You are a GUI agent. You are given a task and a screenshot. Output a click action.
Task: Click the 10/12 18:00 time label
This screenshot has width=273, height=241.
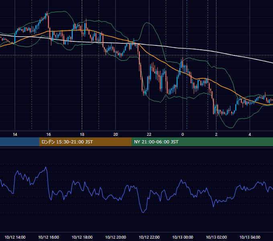click(82, 237)
